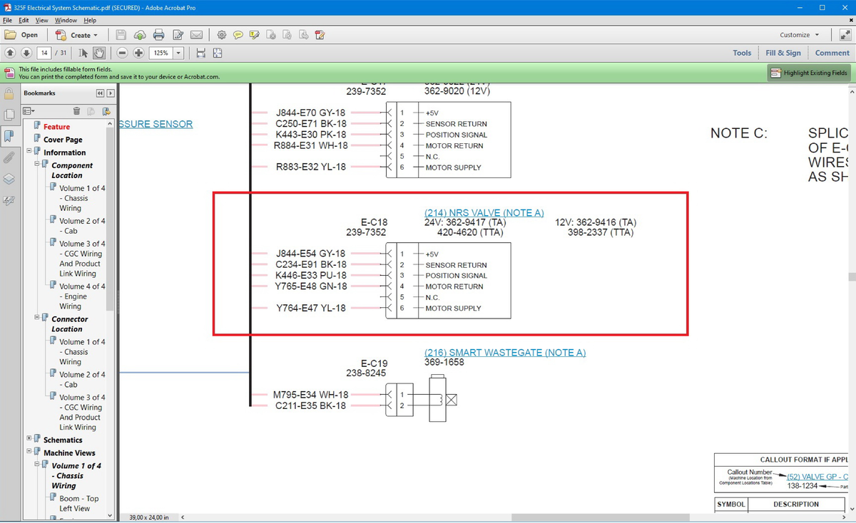Follow the NRS VALVE (NOTE A) link
856x523 pixels.
[484, 212]
